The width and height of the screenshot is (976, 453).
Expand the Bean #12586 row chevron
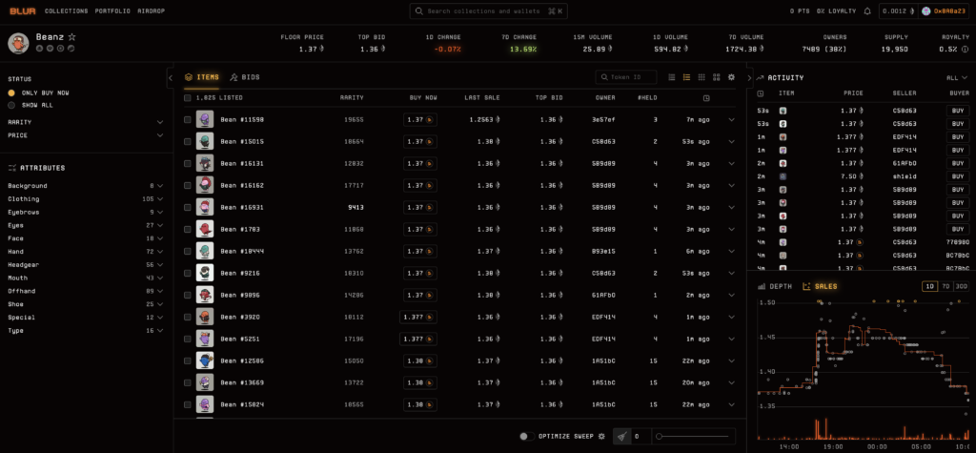pyautogui.click(x=731, y=360)
